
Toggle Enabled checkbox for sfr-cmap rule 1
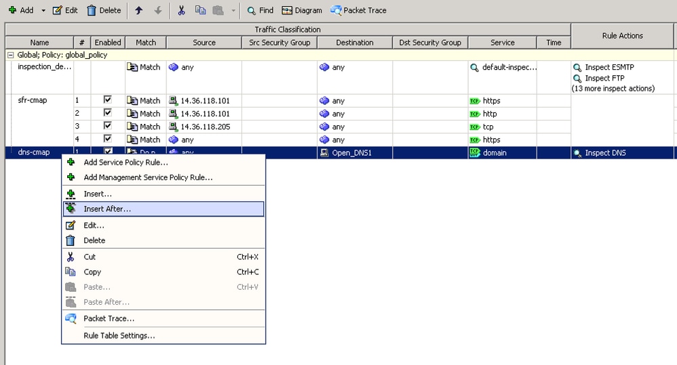coord(107,100)
